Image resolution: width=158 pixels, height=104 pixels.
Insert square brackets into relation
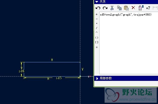pos(97,42)
